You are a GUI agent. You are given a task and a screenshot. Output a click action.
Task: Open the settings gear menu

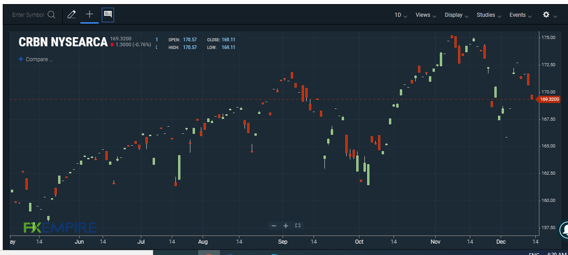tap(546, 15)
